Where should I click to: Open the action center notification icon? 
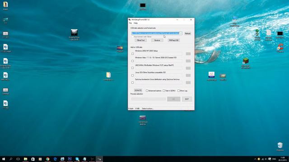[270, 159]
